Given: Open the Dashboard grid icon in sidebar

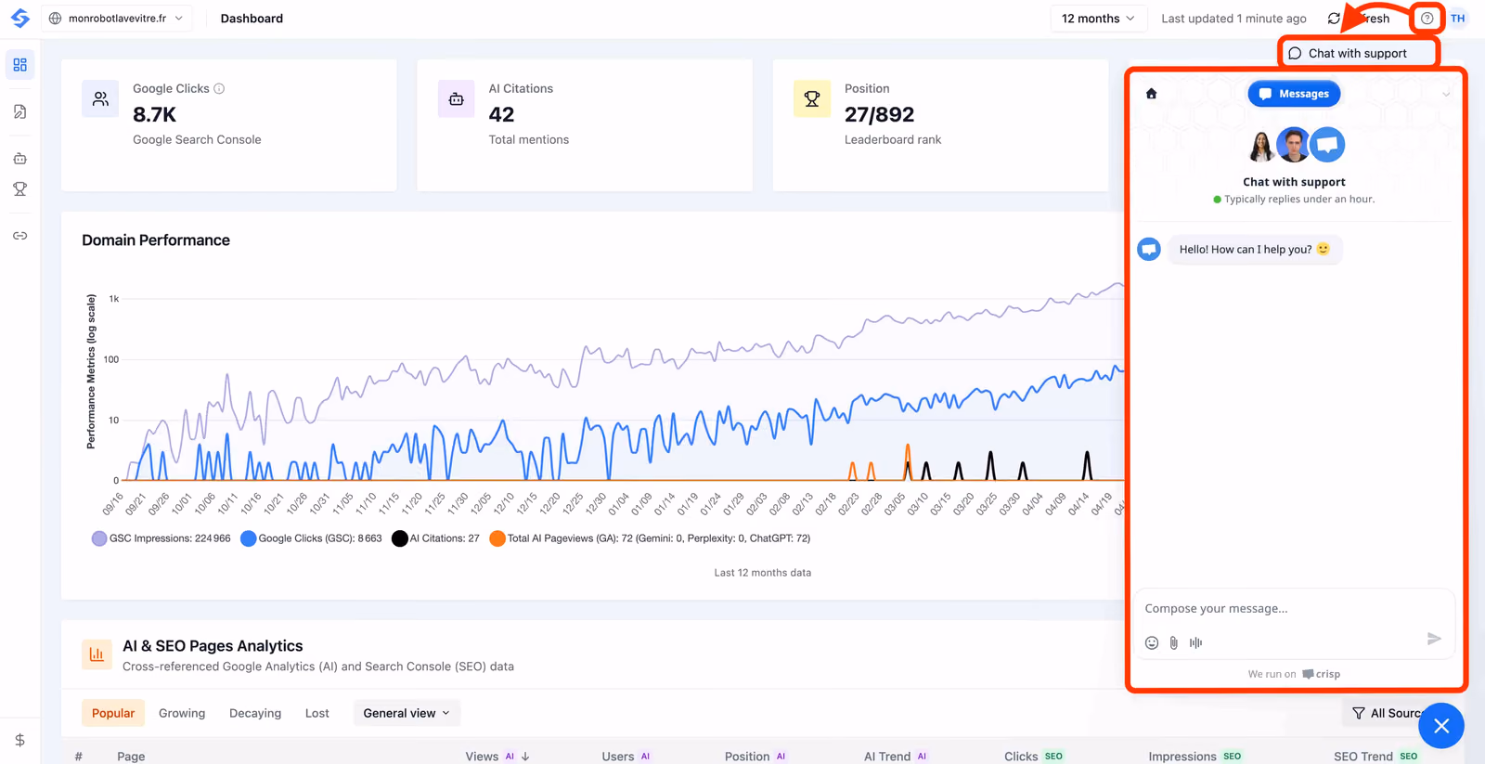Looking at the screenshot, I should [x=19, y=65].
